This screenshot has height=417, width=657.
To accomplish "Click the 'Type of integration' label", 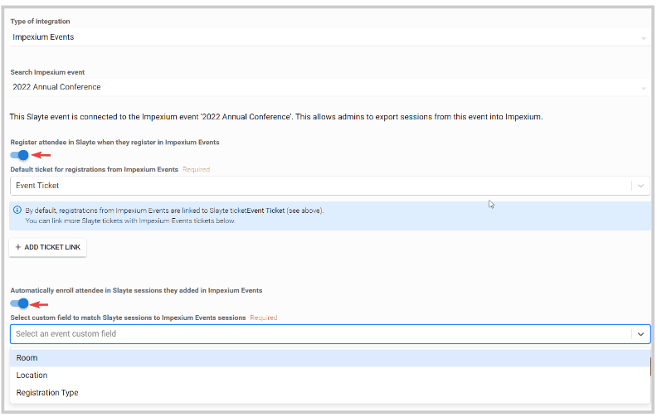I will 40,22.
